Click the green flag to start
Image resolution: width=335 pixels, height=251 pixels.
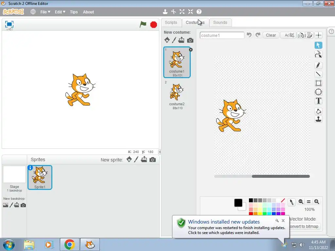[143, 24]
